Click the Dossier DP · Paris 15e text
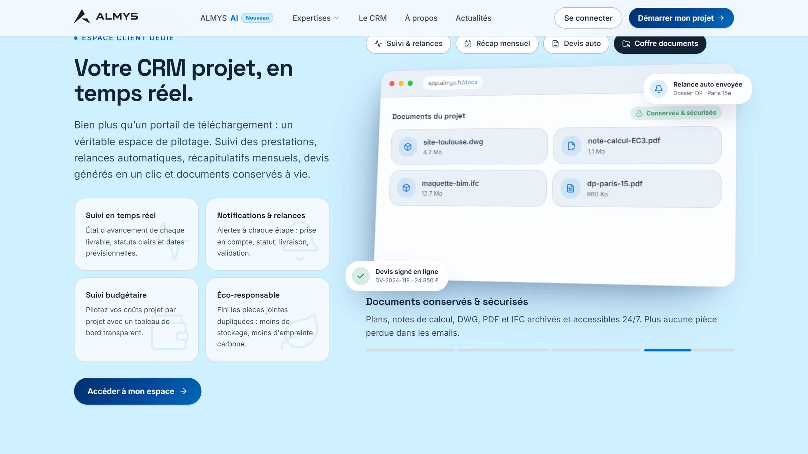The height and width of the screenshot is (454, 808). click(x=702, y=93)
